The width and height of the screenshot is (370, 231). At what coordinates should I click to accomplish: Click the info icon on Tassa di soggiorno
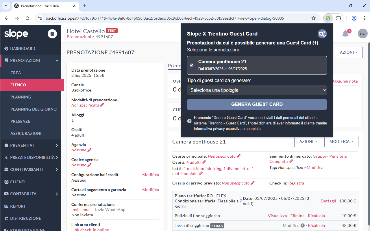(303, 226)
